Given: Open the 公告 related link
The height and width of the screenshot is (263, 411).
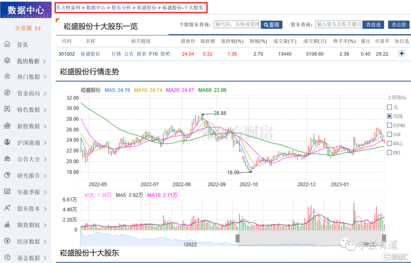Looking at the screenshot, I should point(129,54).
